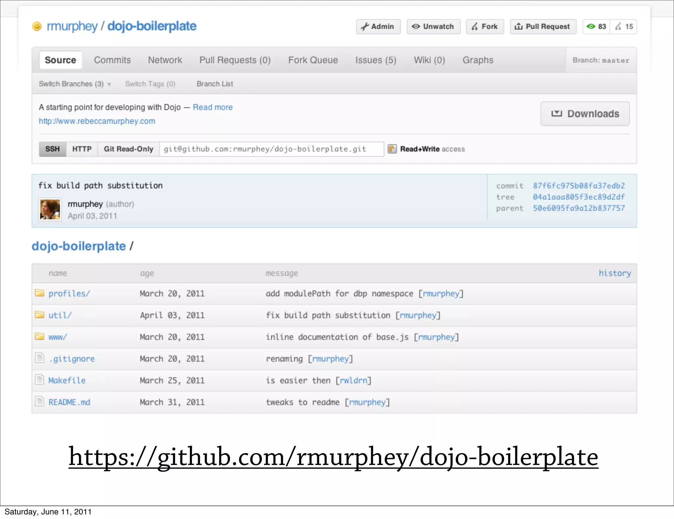Open the Issues (5) tab
Screen dimensions: 674x519
click(376, 60)
